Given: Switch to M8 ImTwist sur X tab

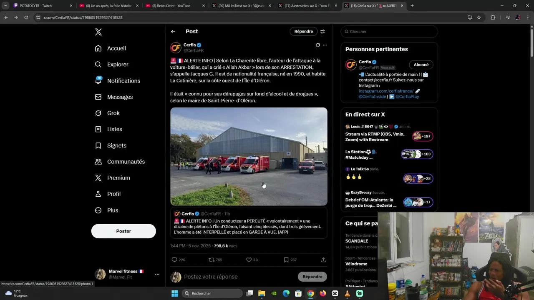Looking at the screenshot, I should click(241, 6).
